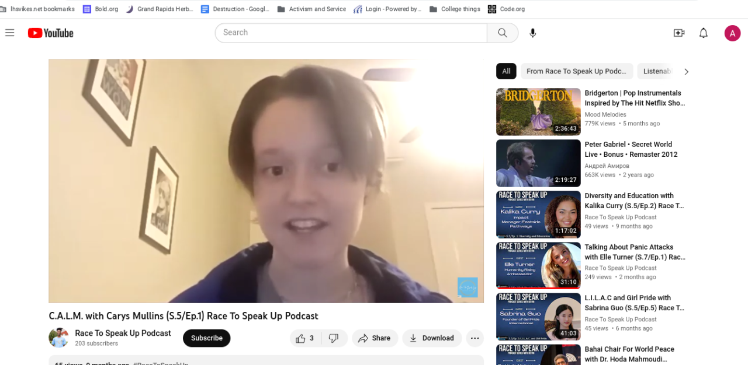
Task: Share this video
Action: (375, 338)
